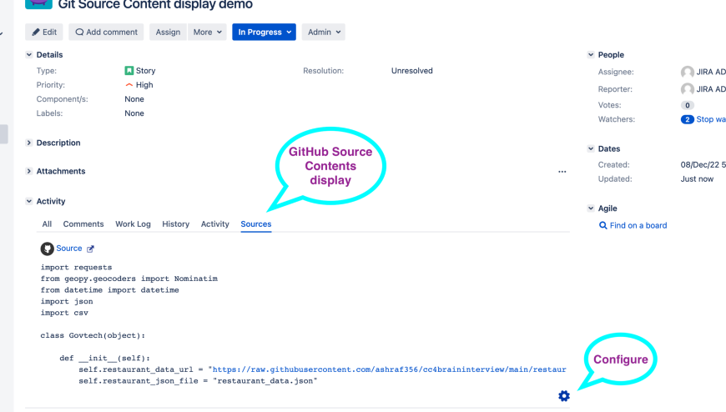Open the raw.githubusercontent.com URL in the code
This screenshot has height=412, width=726.
(389, 369)
